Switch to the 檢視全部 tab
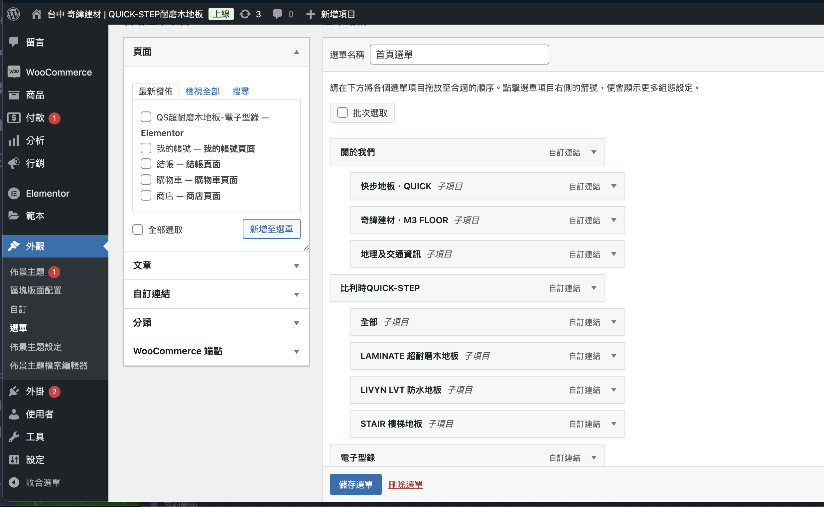 tap(203, 91)
